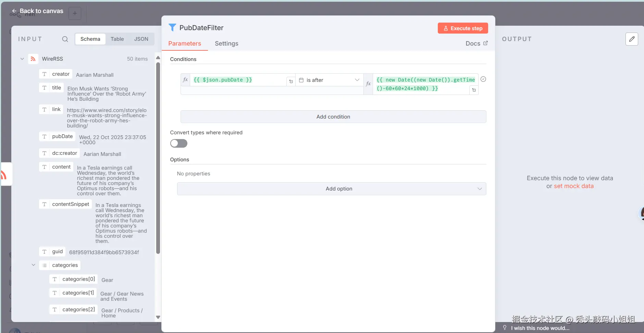This screenshot has width=644, height=333.
Task: Switch to the Schema view tab
Action: click(x=90, y=39)
